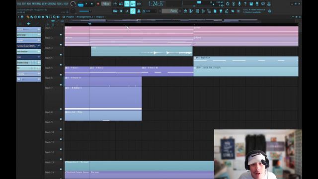
Task: Click the transport Play button
Action: [x=86, y=4]
